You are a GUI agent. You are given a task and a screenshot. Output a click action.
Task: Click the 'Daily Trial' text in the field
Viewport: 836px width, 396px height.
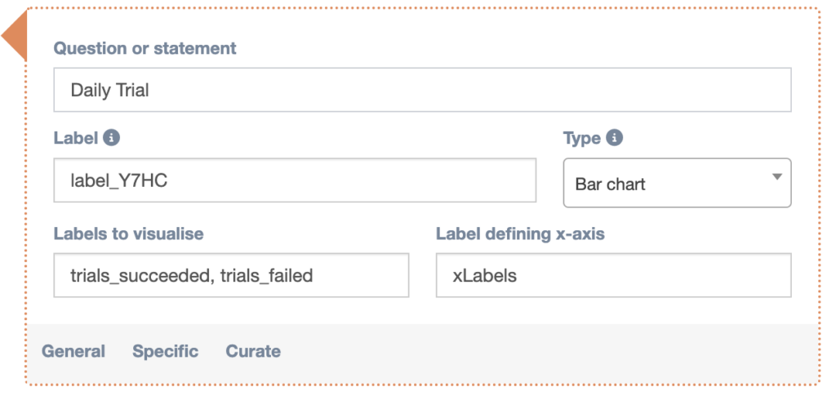click(x=109, y=91)
